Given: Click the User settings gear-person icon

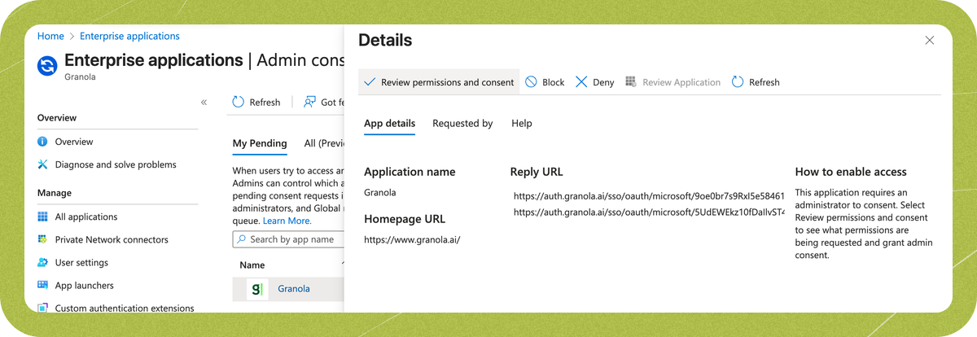Looking at the screenshot, I should click(43, 262).
